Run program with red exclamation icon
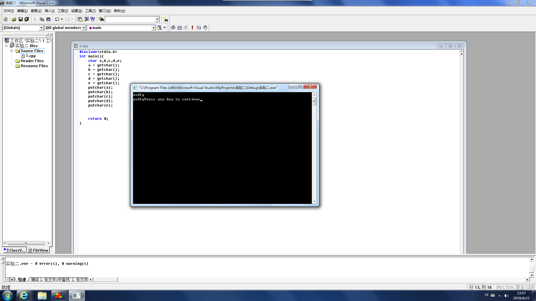 click(192, 28)
